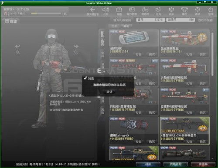Image resolution: width=218 pixels, height=168 pixels.
Task: Select the Christmas gift pack rifle thumbnail
Action: (184, 38)
